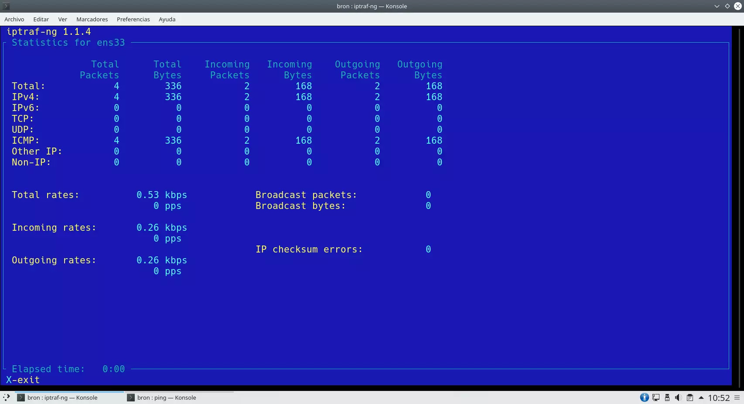
Task: Open the Preferencias menu
Action: click(x=133, y=19)
